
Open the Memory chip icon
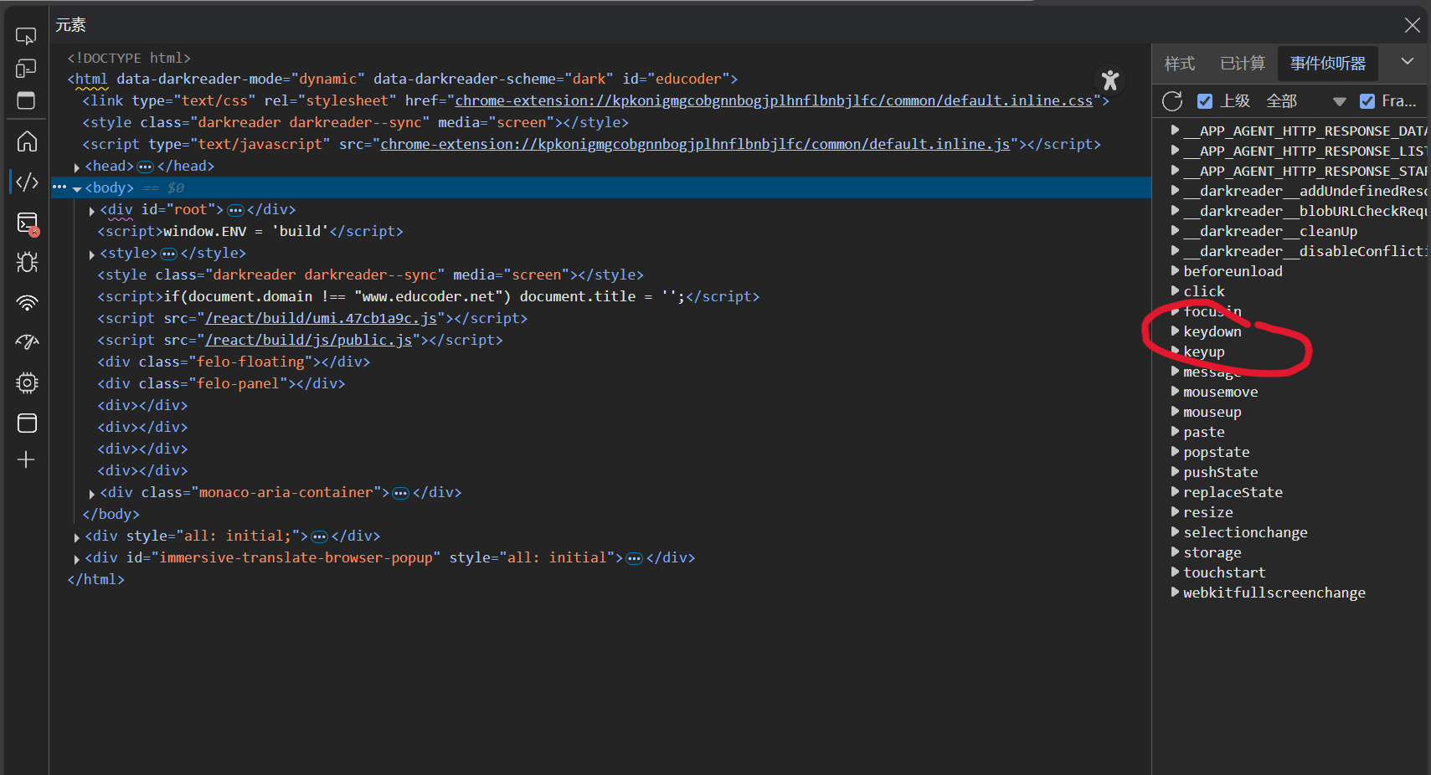[x=27, y=382]
